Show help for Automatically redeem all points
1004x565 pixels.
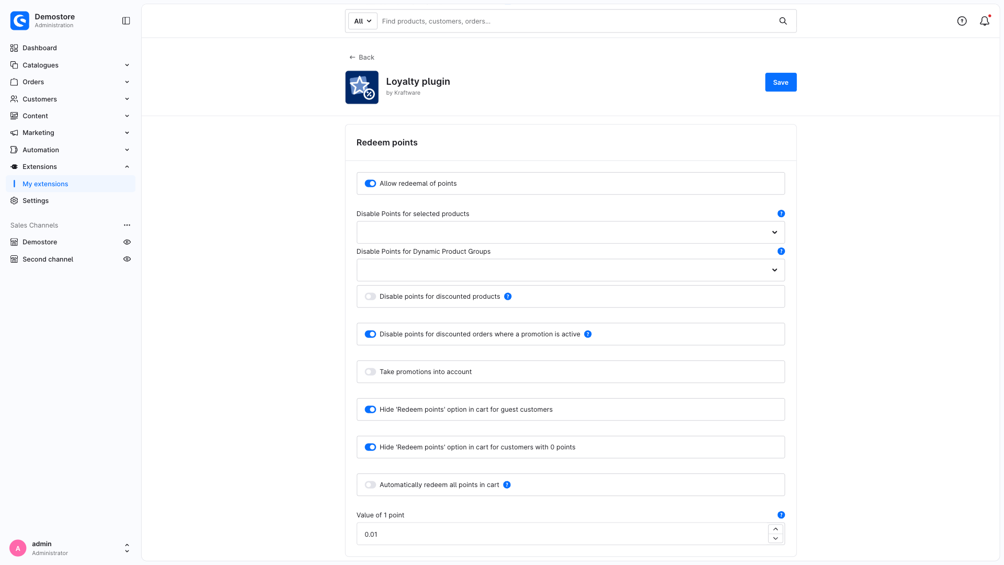click(x=507, y=485)
